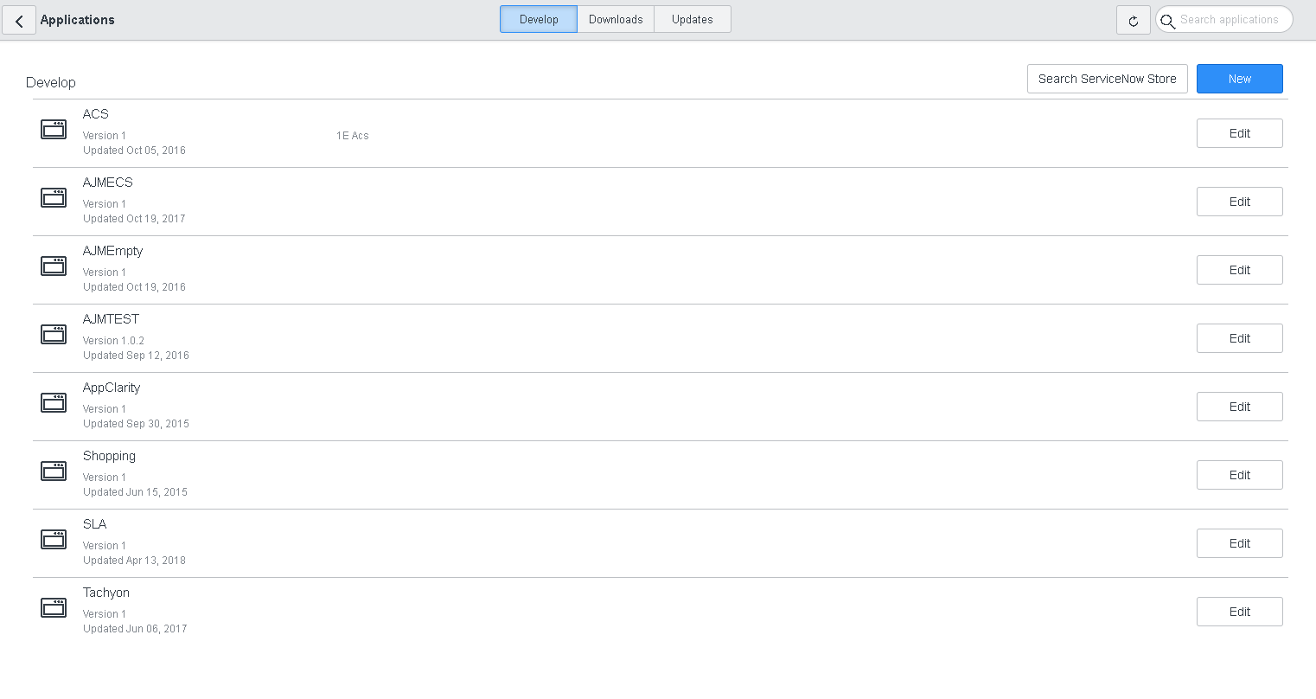Select the AppClarity application name
1316x699 pixels.
point(112,388)
